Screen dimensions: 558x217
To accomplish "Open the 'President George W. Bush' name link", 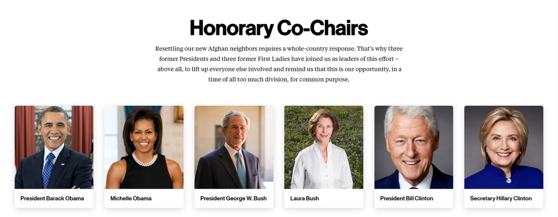I will (233, 199).
